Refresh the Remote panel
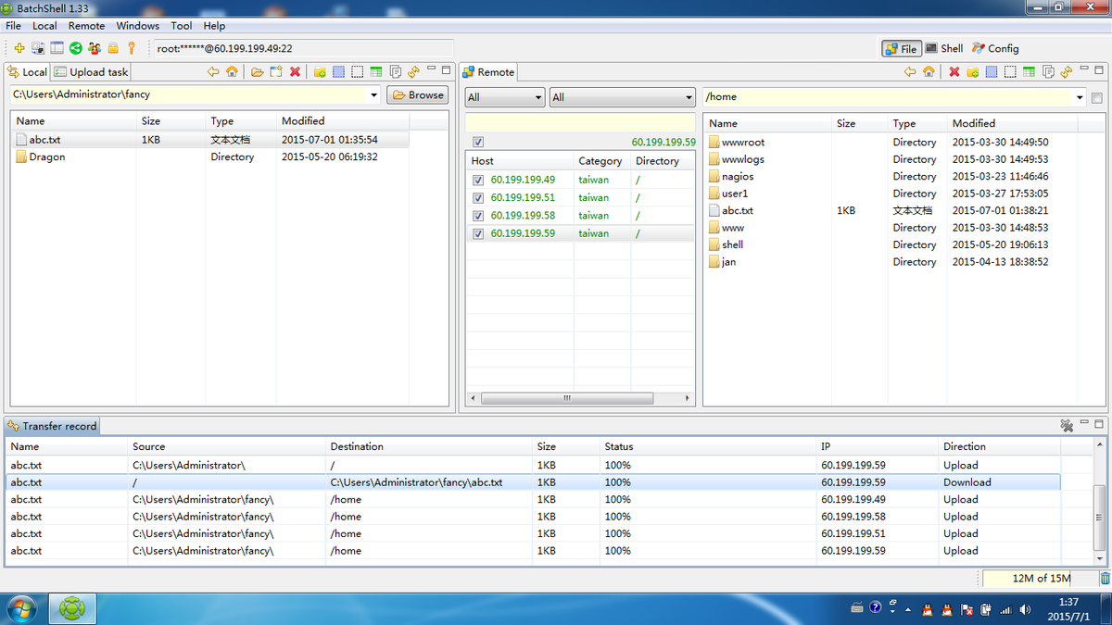 pyautogui.click(x=1067, y=71)
